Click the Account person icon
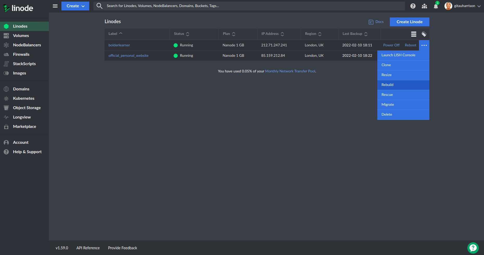 pyautogui.click(x=6, y=142)
